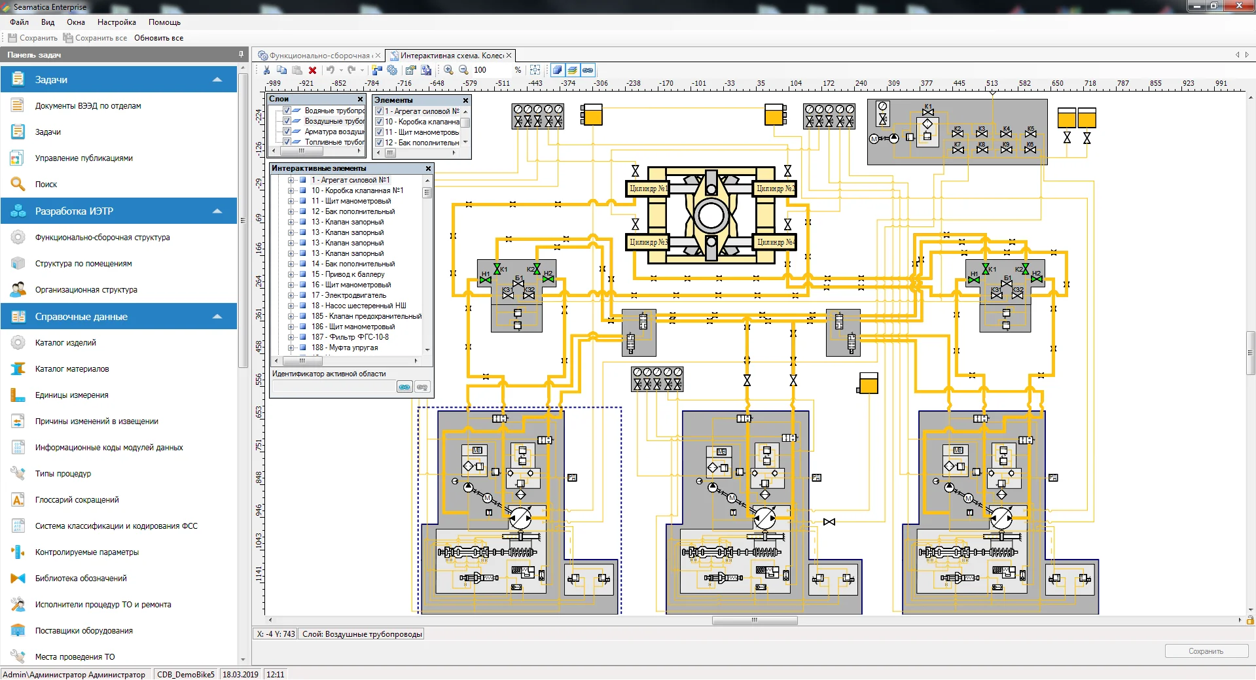1256x680 pixels.
Task: Click the Copy icon in diagram toolbar
Action: tap(281, 70)
